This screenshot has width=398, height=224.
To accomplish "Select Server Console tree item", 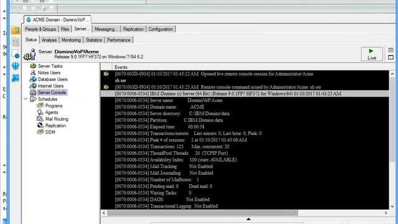I will pyautogui.click(x=52, y=93).
